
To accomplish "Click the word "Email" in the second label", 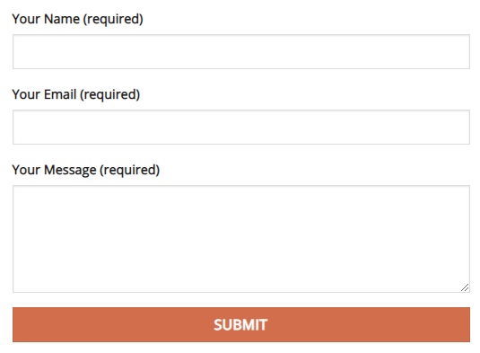I will click(x=60, y=94).
